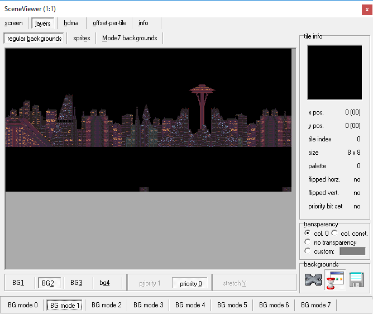Show the BG3 layer
This screenshot has height=314, width=373.
pyautogui.click(x=76, y=283)
